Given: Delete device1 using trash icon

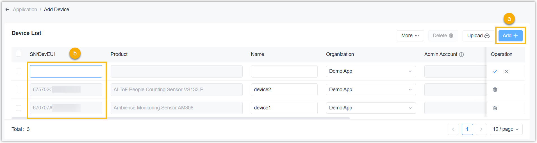Looking at the screenshot, I should (495, 108).
